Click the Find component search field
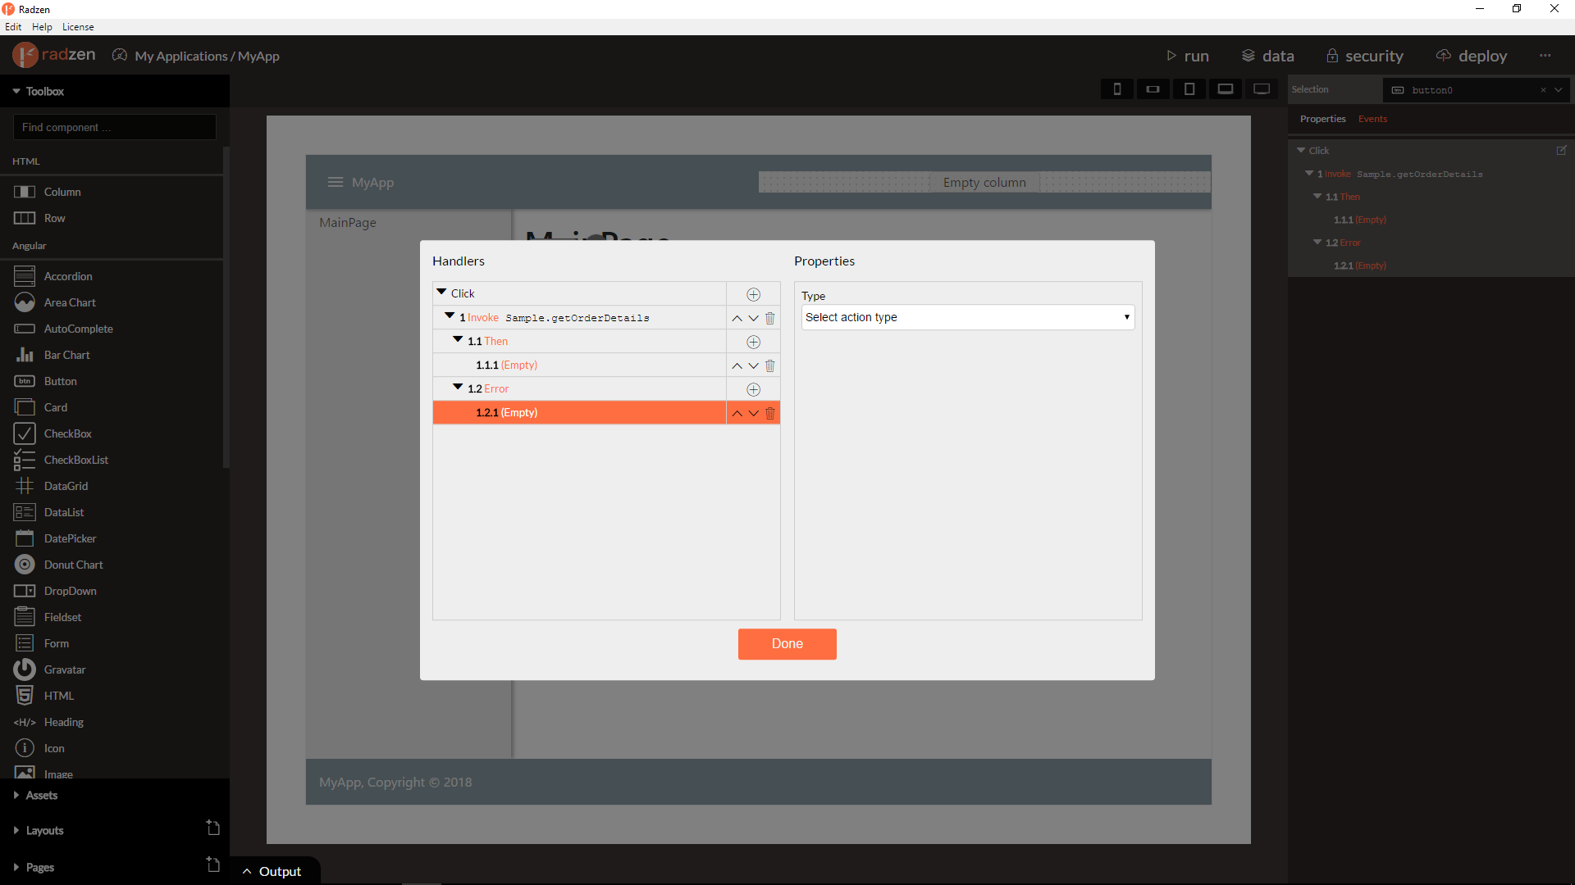1575x885 pixels. click(114, 127)
